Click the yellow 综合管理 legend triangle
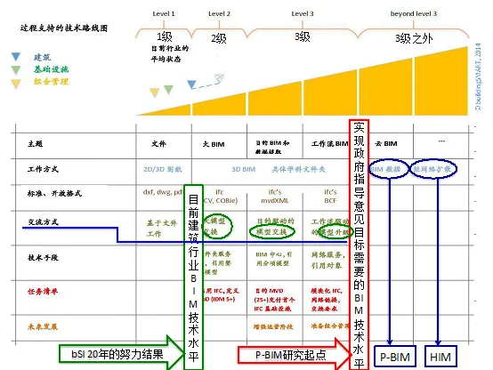The image size is (493, 370). click(x=16, y=84)
